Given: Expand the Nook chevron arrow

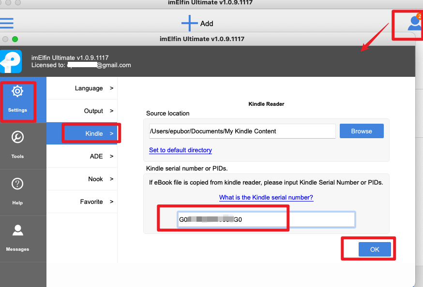Looking at the screenshot, I should (111, 179).
